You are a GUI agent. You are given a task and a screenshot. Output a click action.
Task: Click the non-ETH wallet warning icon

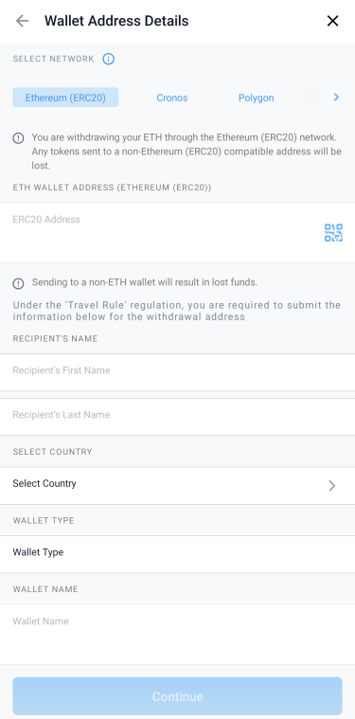pyautogui.click(x=18, y=283)
